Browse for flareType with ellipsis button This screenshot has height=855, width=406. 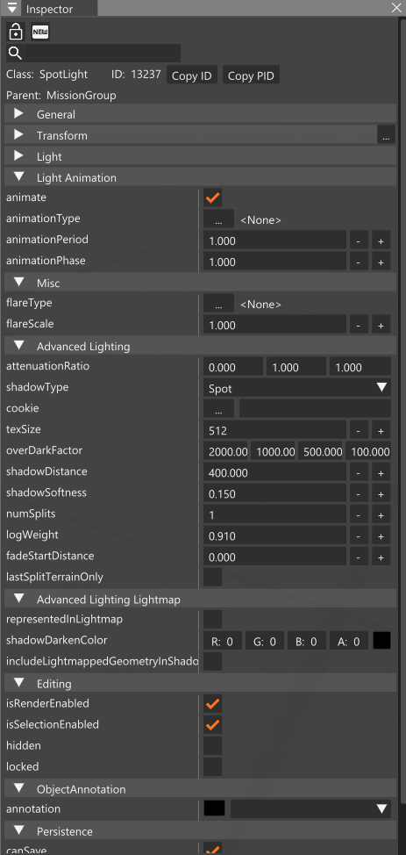(218, 303)
